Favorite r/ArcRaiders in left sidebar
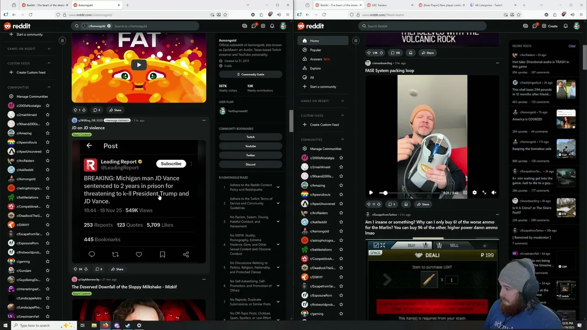 point(48,161)
